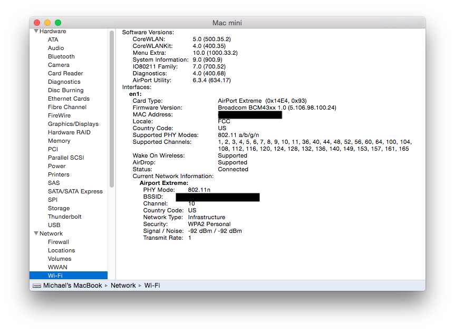Collapse the Network section disclosure triangle
The image size is (455, 333).
pos(36,233)
